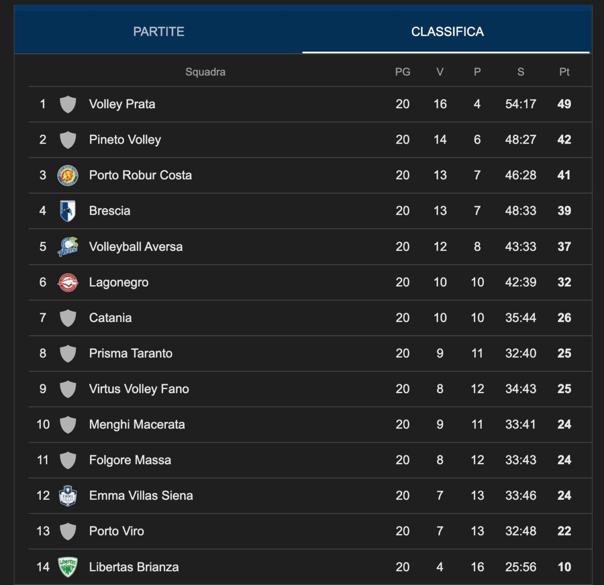The image size is (604, 585).
Task: Click the Porto Viro team name
Action: coord(116,531)
